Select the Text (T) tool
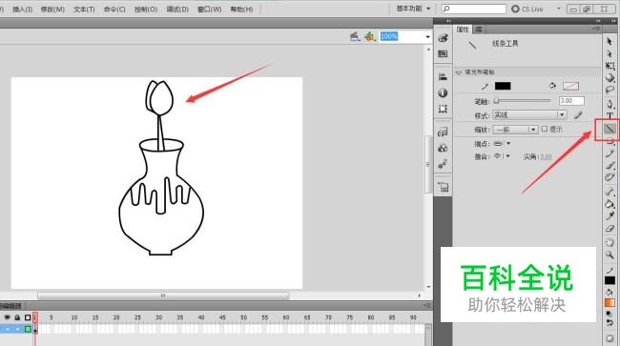The image size is (620, 346). 610,115
